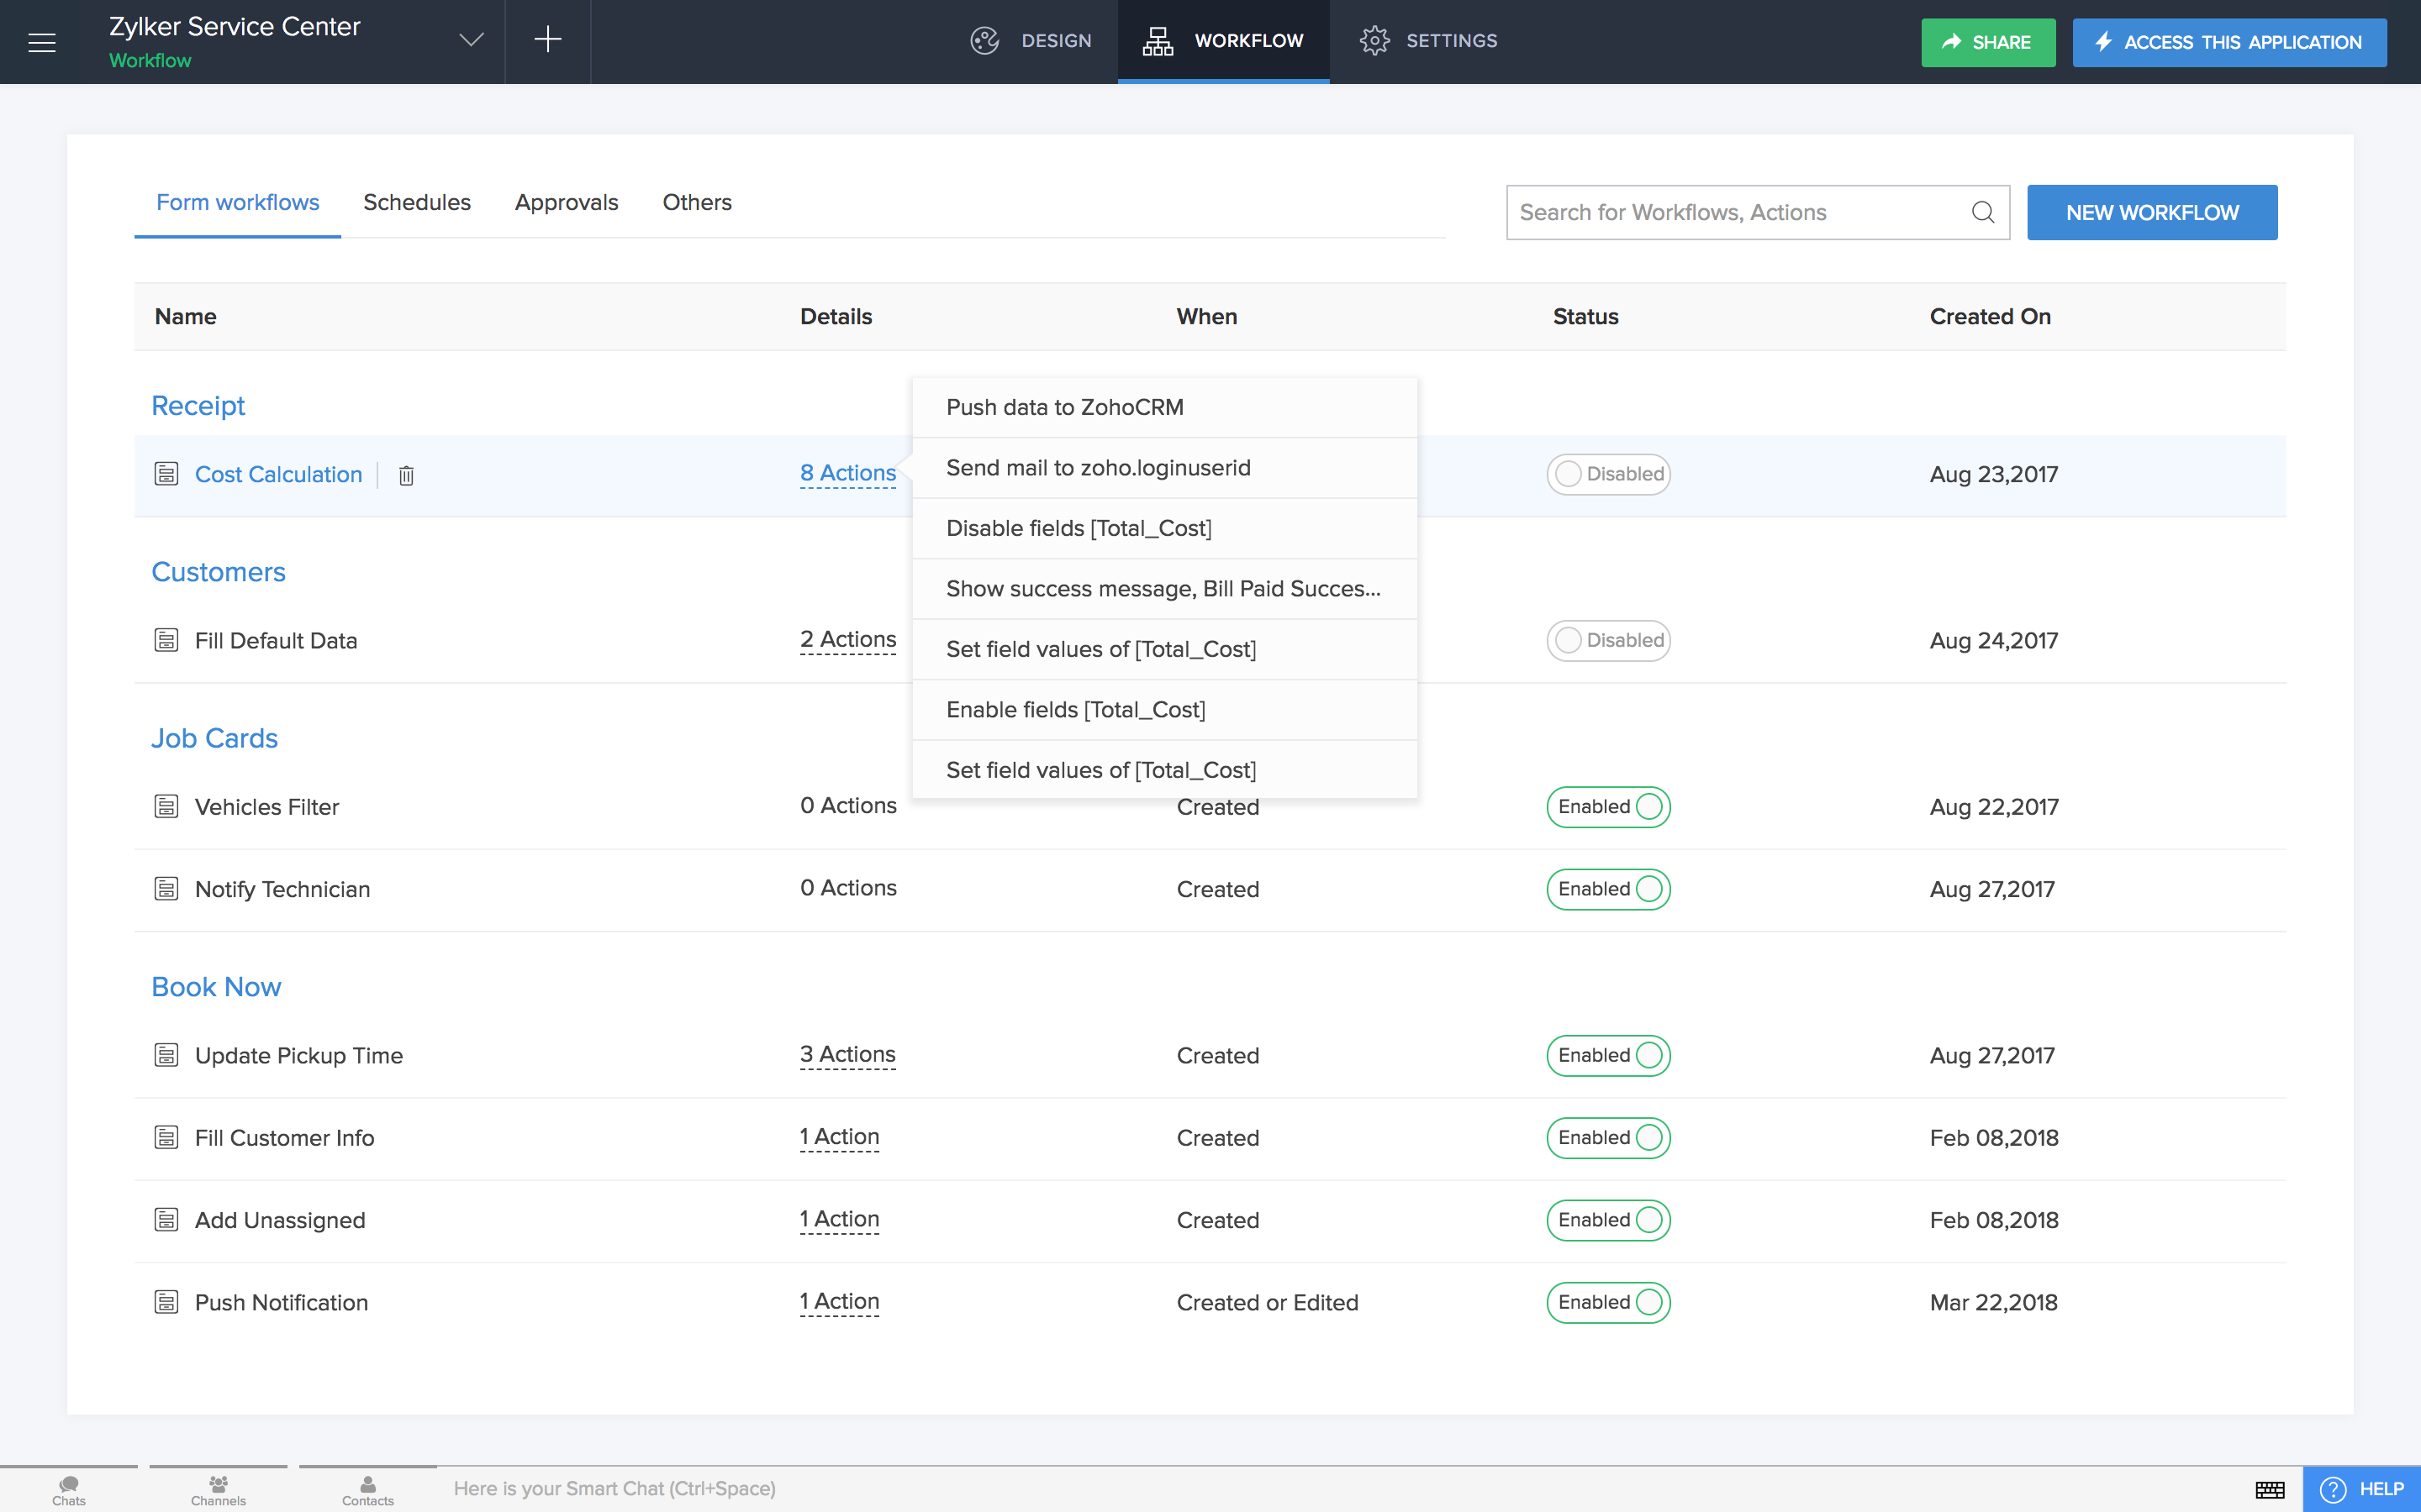Click the delete trash icon next to Cost Calculation
This screenshot has height=1512, width=2421.
coord(406,474)
